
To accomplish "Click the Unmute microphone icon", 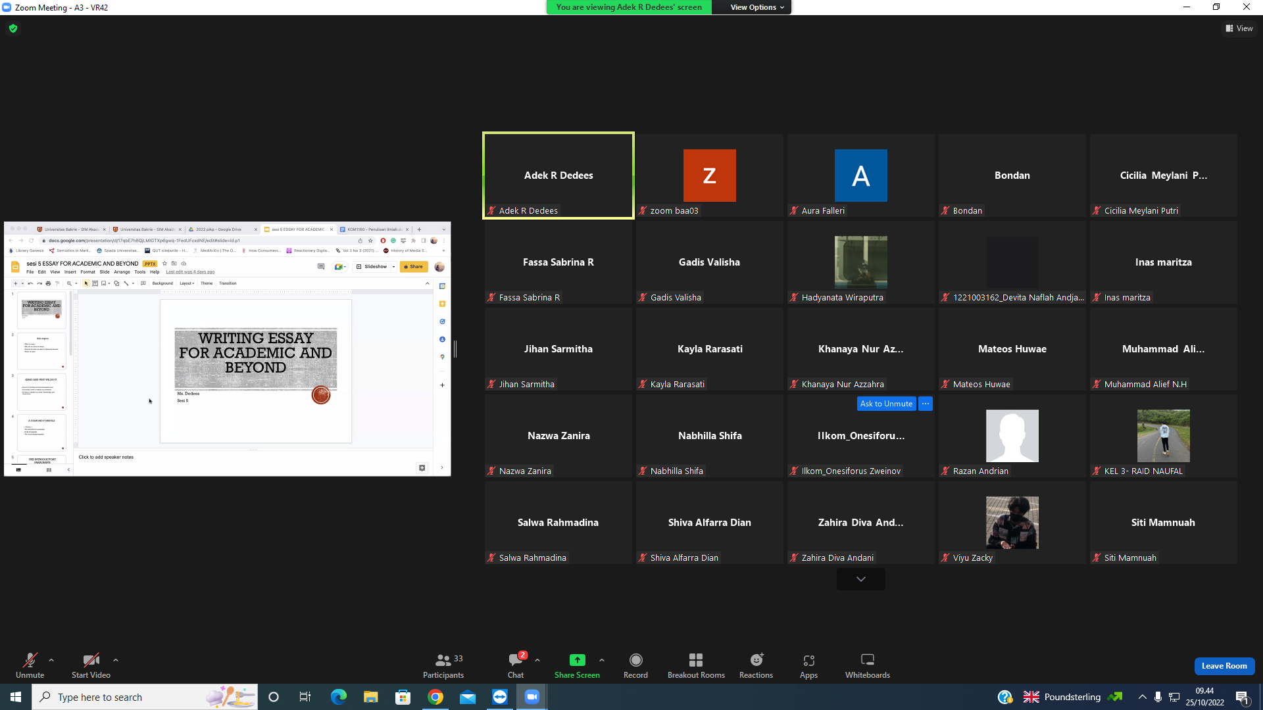I will [x=30, y=659].
